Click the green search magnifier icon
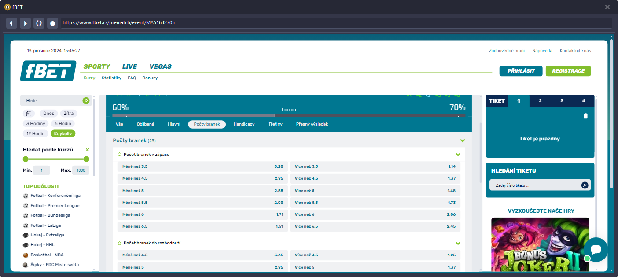Image resolution: width=618 pixels, height=277 pixels. (x=86, y=101)
